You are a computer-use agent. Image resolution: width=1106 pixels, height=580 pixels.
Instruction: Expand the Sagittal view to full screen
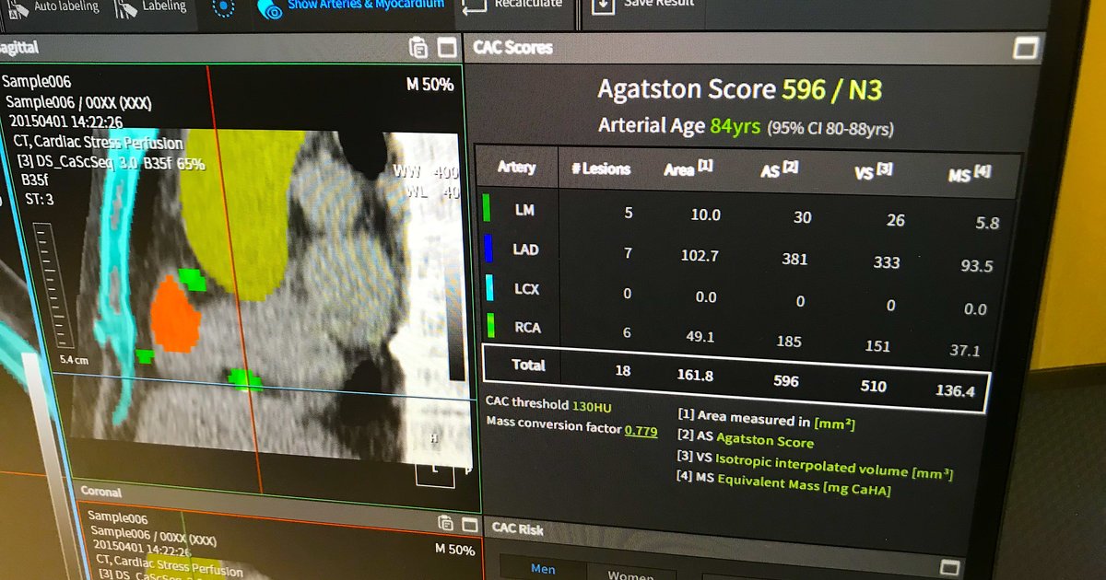446,47
